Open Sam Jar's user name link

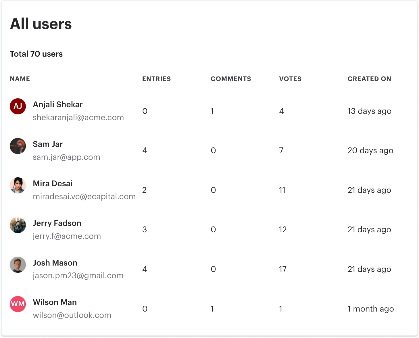(48, 144)
